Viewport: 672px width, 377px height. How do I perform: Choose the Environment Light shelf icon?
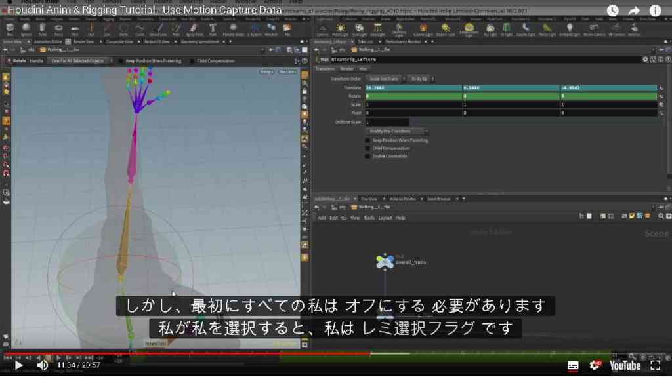tap(469, 29)
